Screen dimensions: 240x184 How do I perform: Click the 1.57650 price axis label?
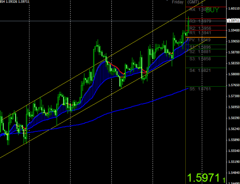tap(234, 85)
